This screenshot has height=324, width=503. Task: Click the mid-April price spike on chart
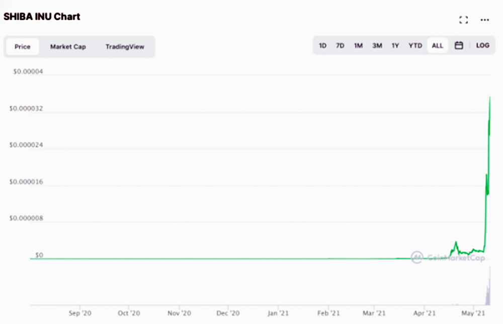click(x=456, y=247)
